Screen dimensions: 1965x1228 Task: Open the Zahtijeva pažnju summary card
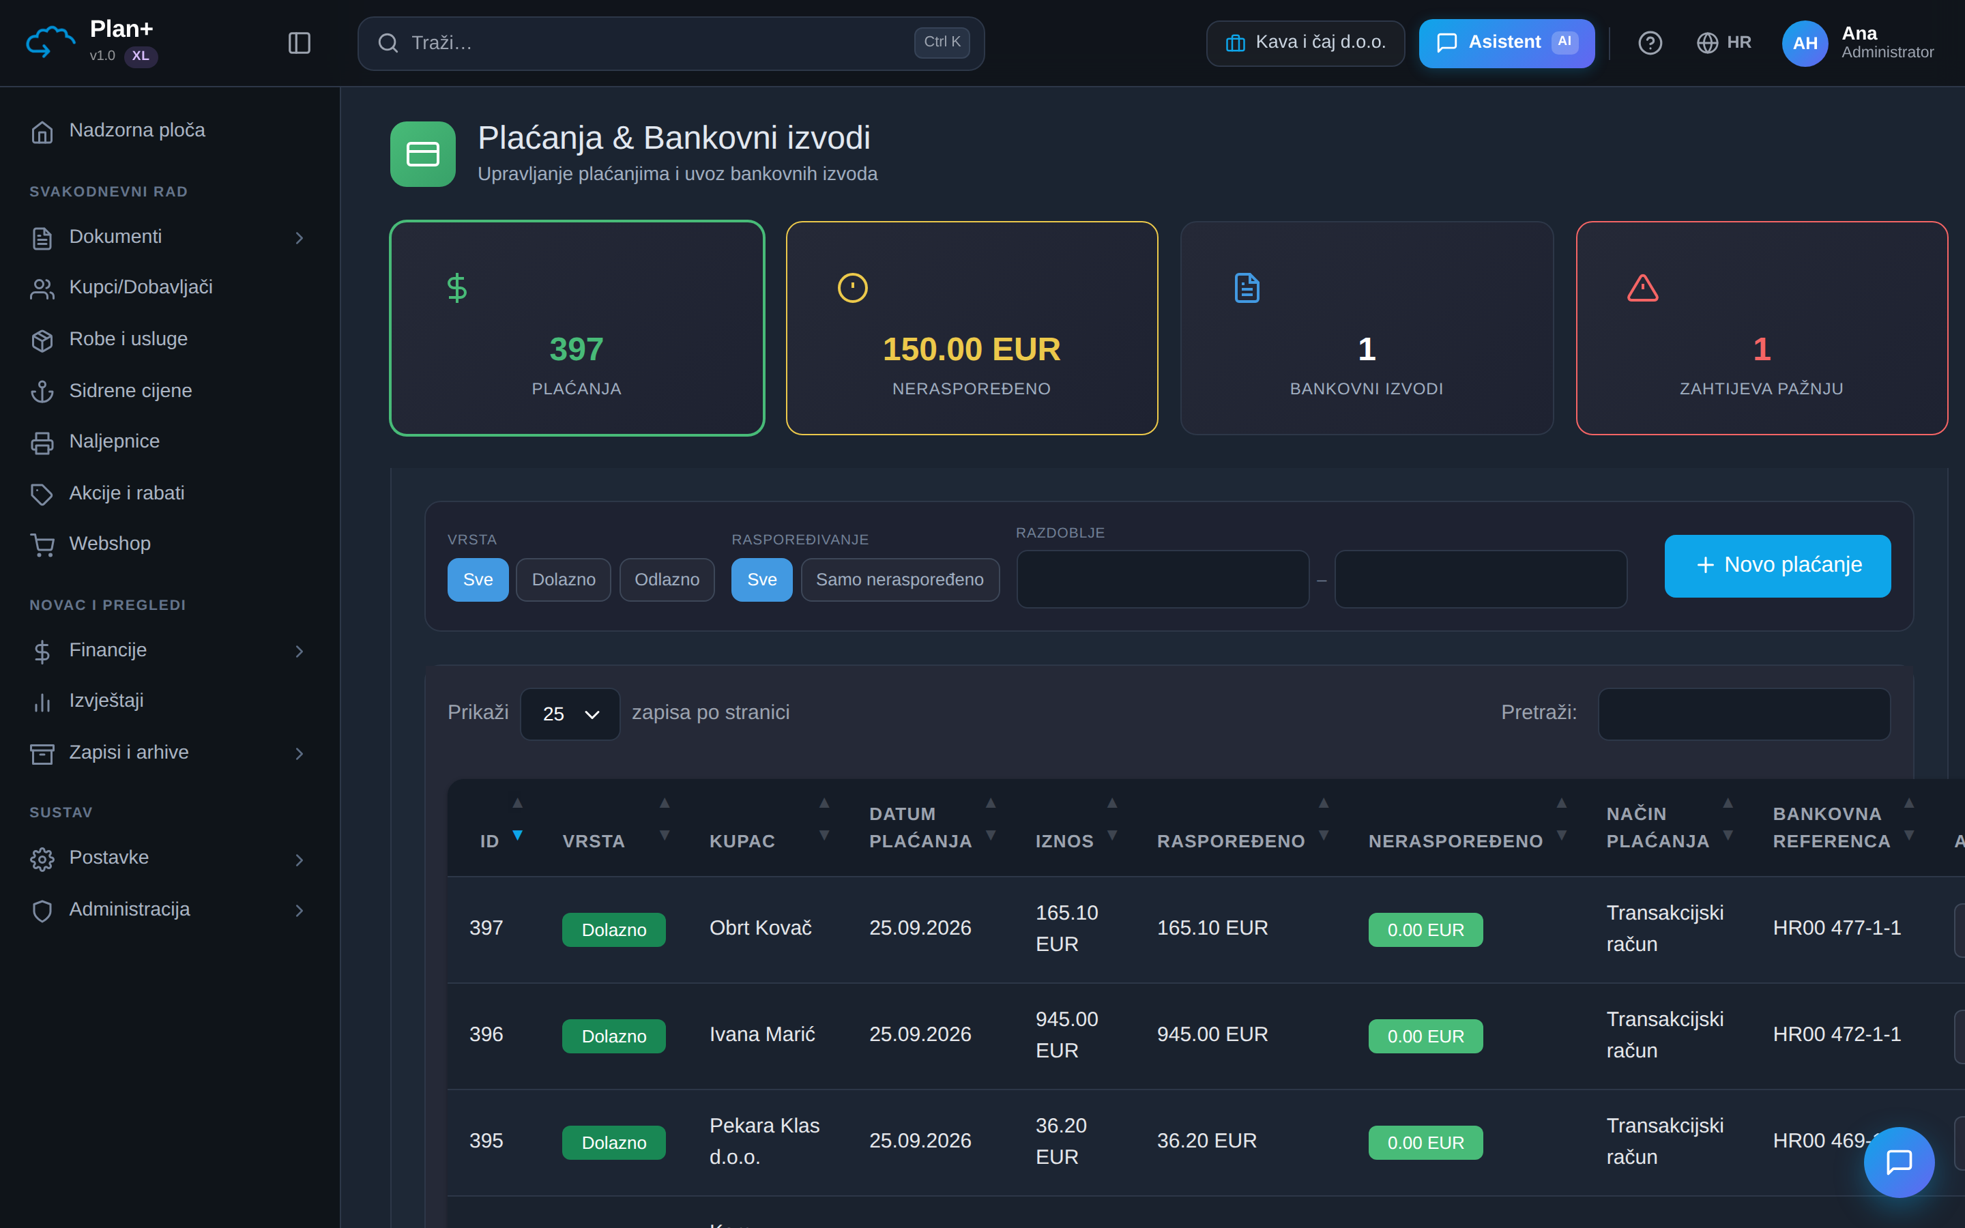pyautogui.click(x=1761, y=328)
